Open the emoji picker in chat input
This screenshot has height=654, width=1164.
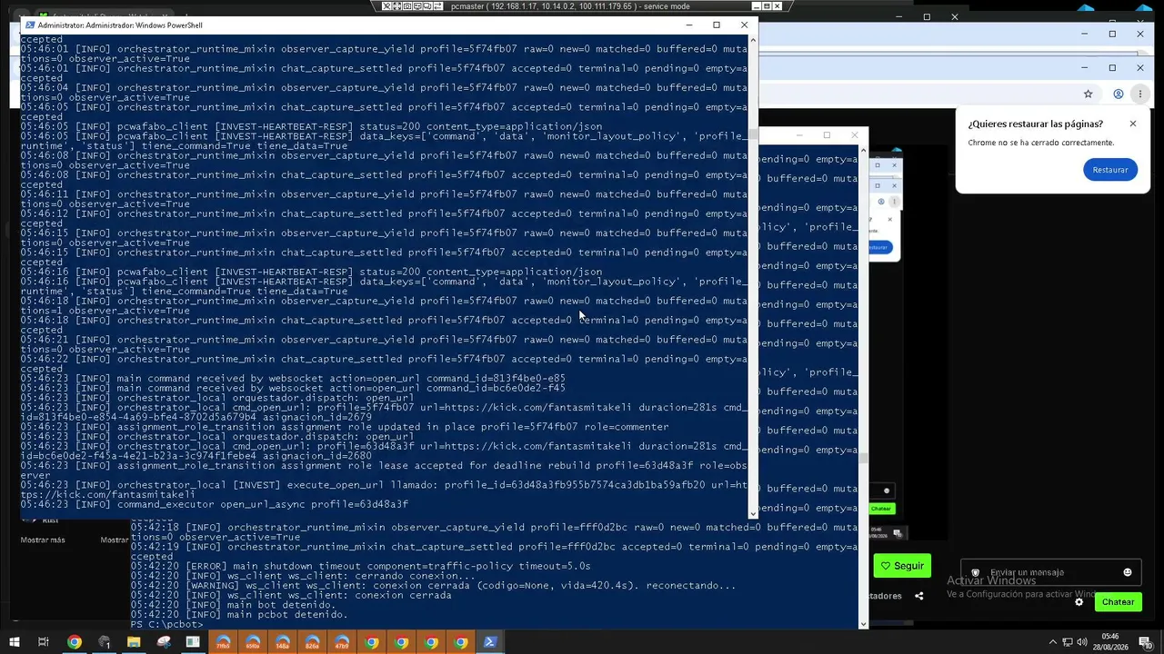tap(1128, 572)
